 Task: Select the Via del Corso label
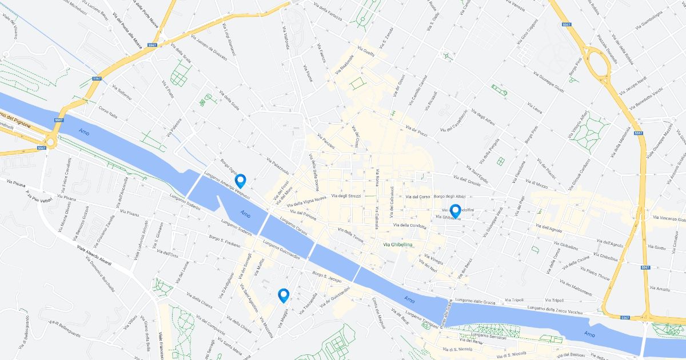point(417,197)
